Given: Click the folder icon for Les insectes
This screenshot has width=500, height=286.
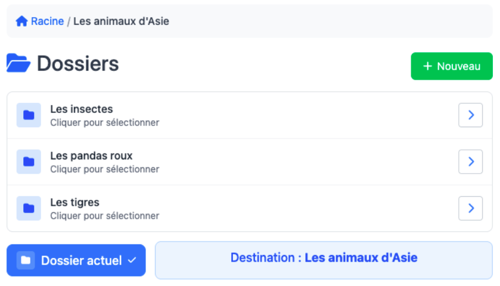Looking at the screenshot, I should click(29, 115).
